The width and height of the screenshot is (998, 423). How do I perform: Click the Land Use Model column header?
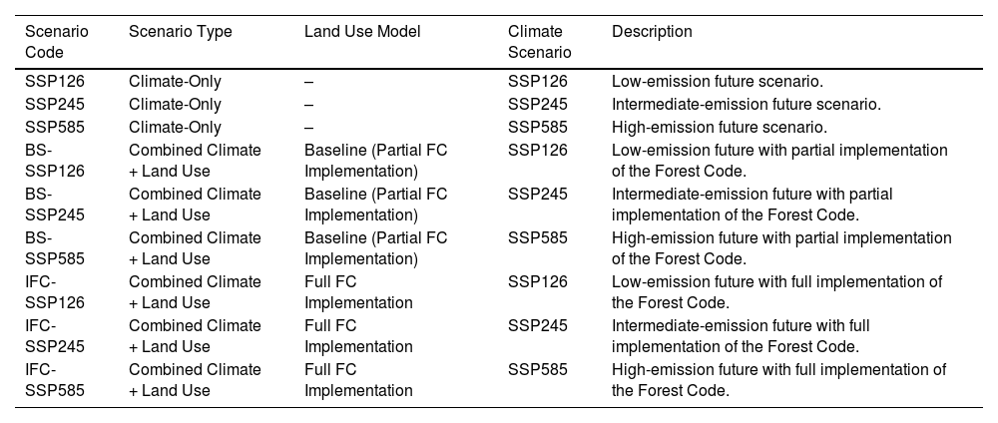pos(362,32)
